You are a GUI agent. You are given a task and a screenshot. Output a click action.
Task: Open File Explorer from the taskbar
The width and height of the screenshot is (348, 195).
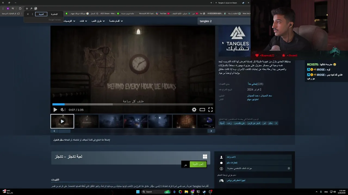pos(186,192)
